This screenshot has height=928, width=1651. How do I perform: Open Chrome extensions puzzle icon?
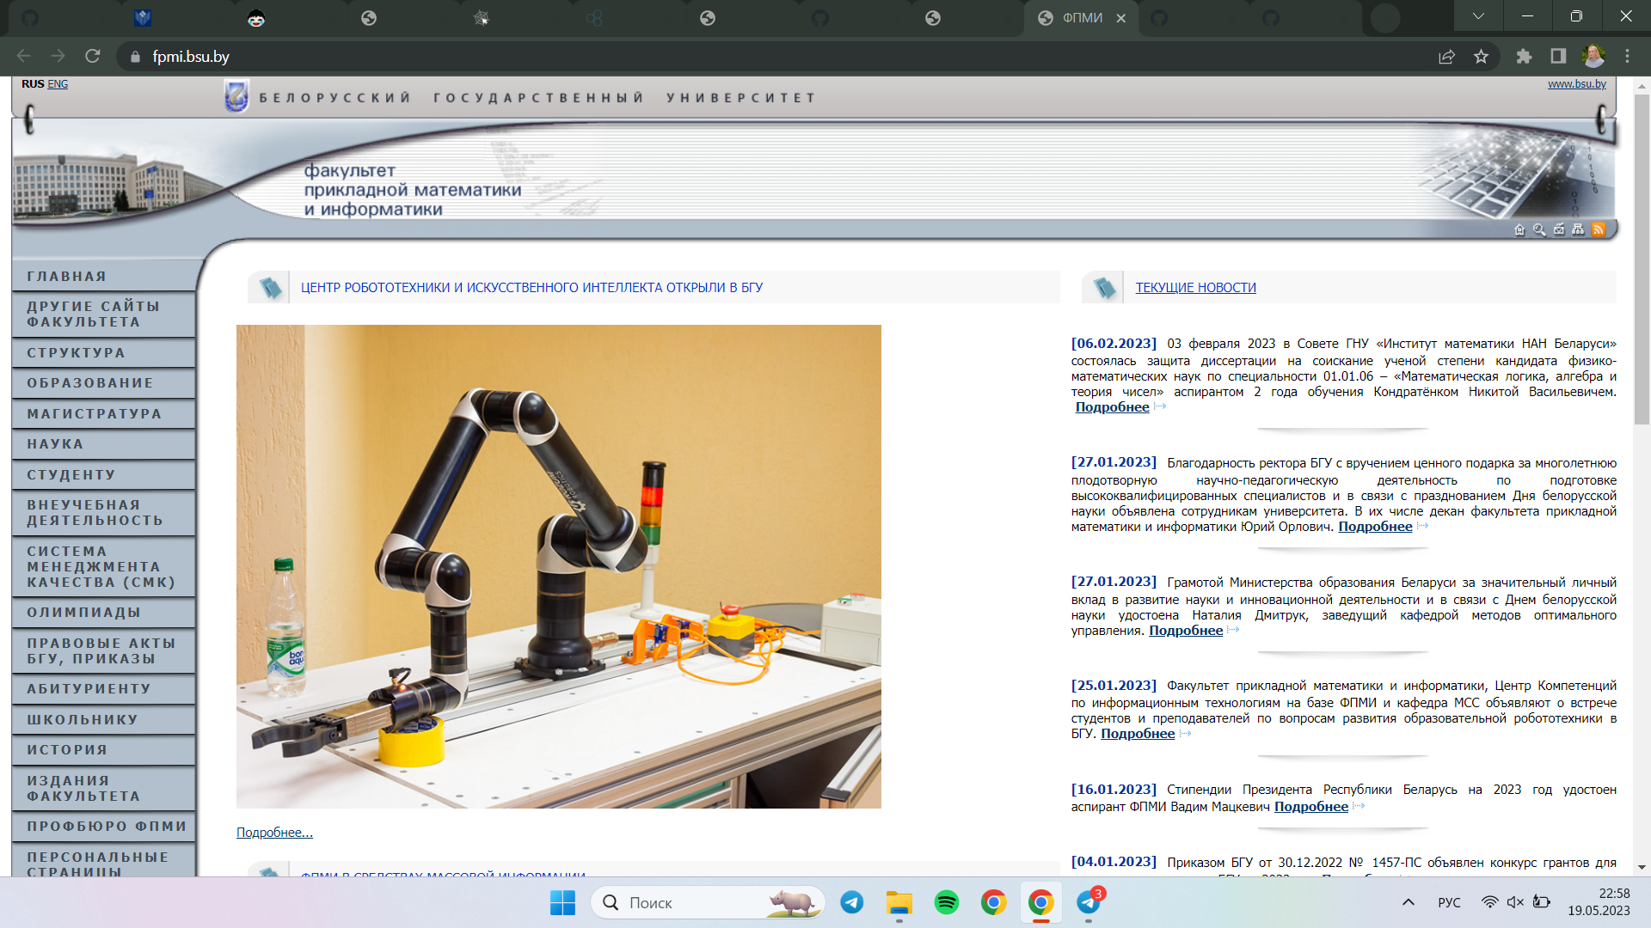[x=1524, y=57]
